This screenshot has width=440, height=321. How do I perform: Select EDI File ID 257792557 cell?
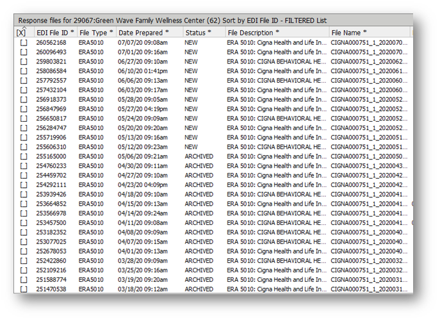click(51, 81)
